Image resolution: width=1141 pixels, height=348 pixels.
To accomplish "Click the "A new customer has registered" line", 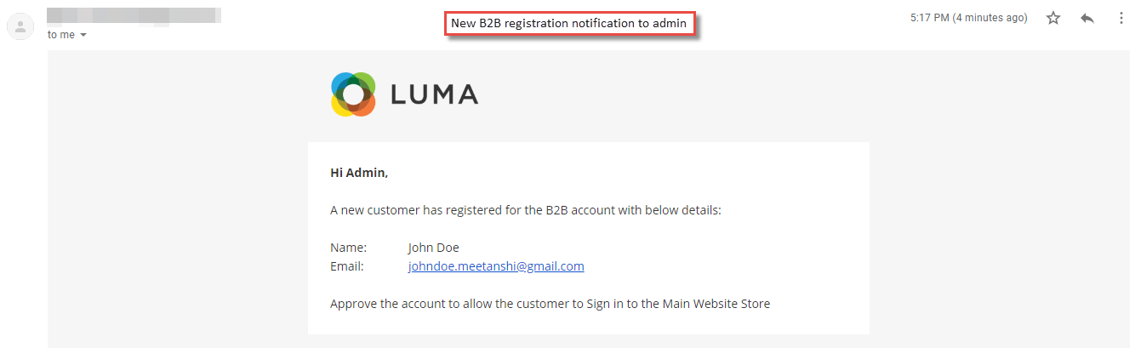I will pyautogui.click(x=526, y=210).
